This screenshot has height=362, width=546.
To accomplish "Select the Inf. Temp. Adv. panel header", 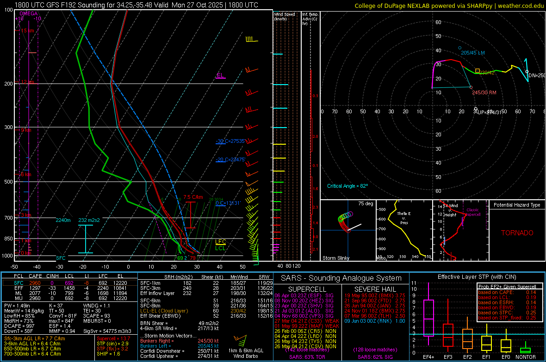I will click(310, 19).
